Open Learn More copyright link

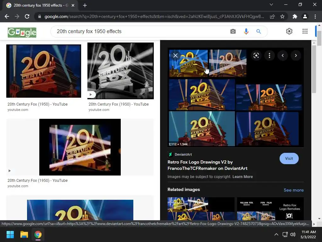[242, 177]
